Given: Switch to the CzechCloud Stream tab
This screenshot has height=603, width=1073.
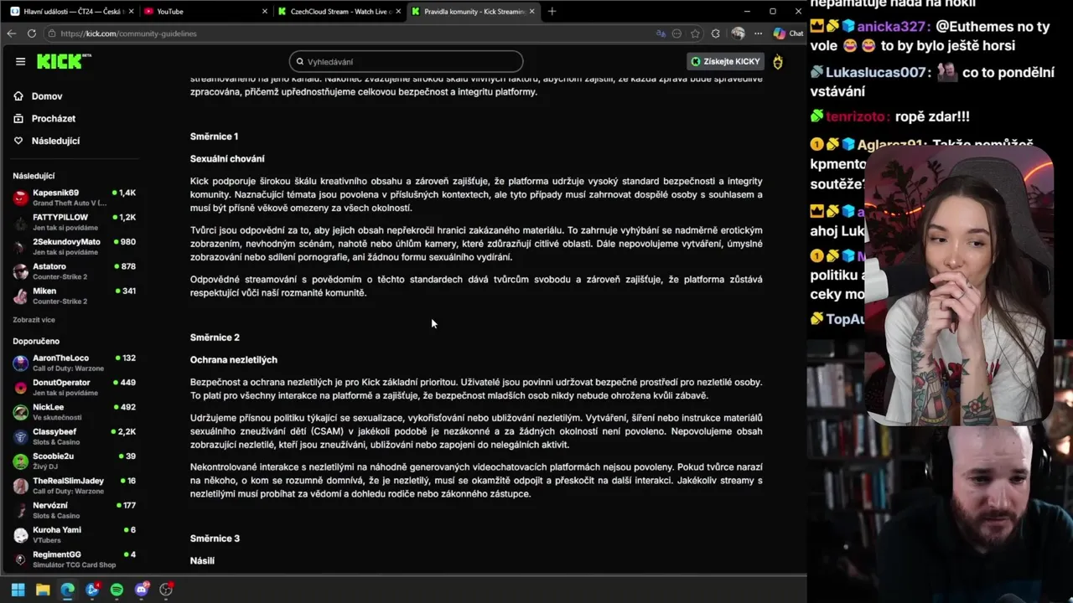Looking at the screenshot, I should 339,11.
